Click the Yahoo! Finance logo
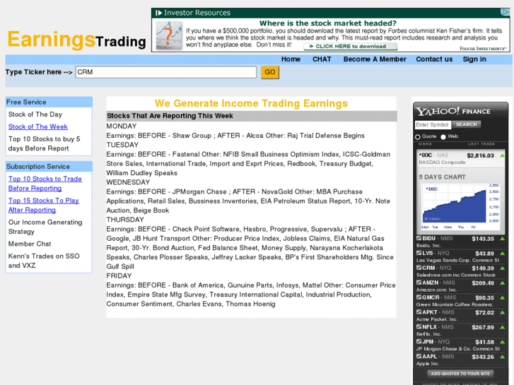 point(453,112)
